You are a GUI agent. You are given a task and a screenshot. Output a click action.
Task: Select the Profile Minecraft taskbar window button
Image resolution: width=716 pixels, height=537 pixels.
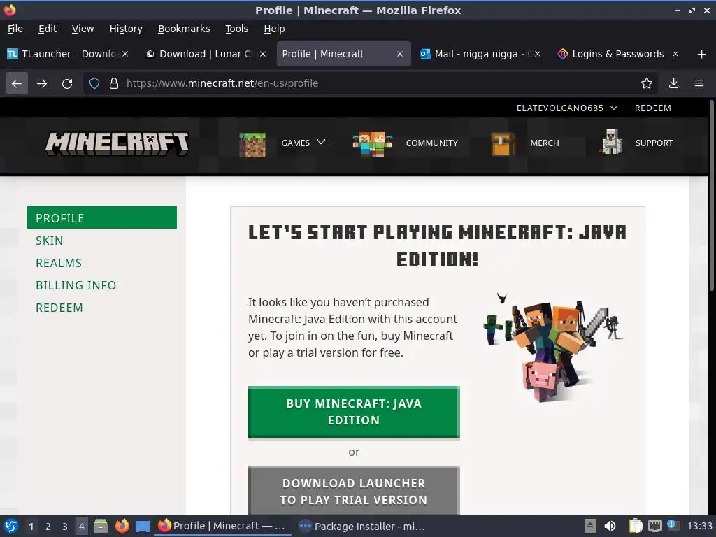(x=222, y=526)
